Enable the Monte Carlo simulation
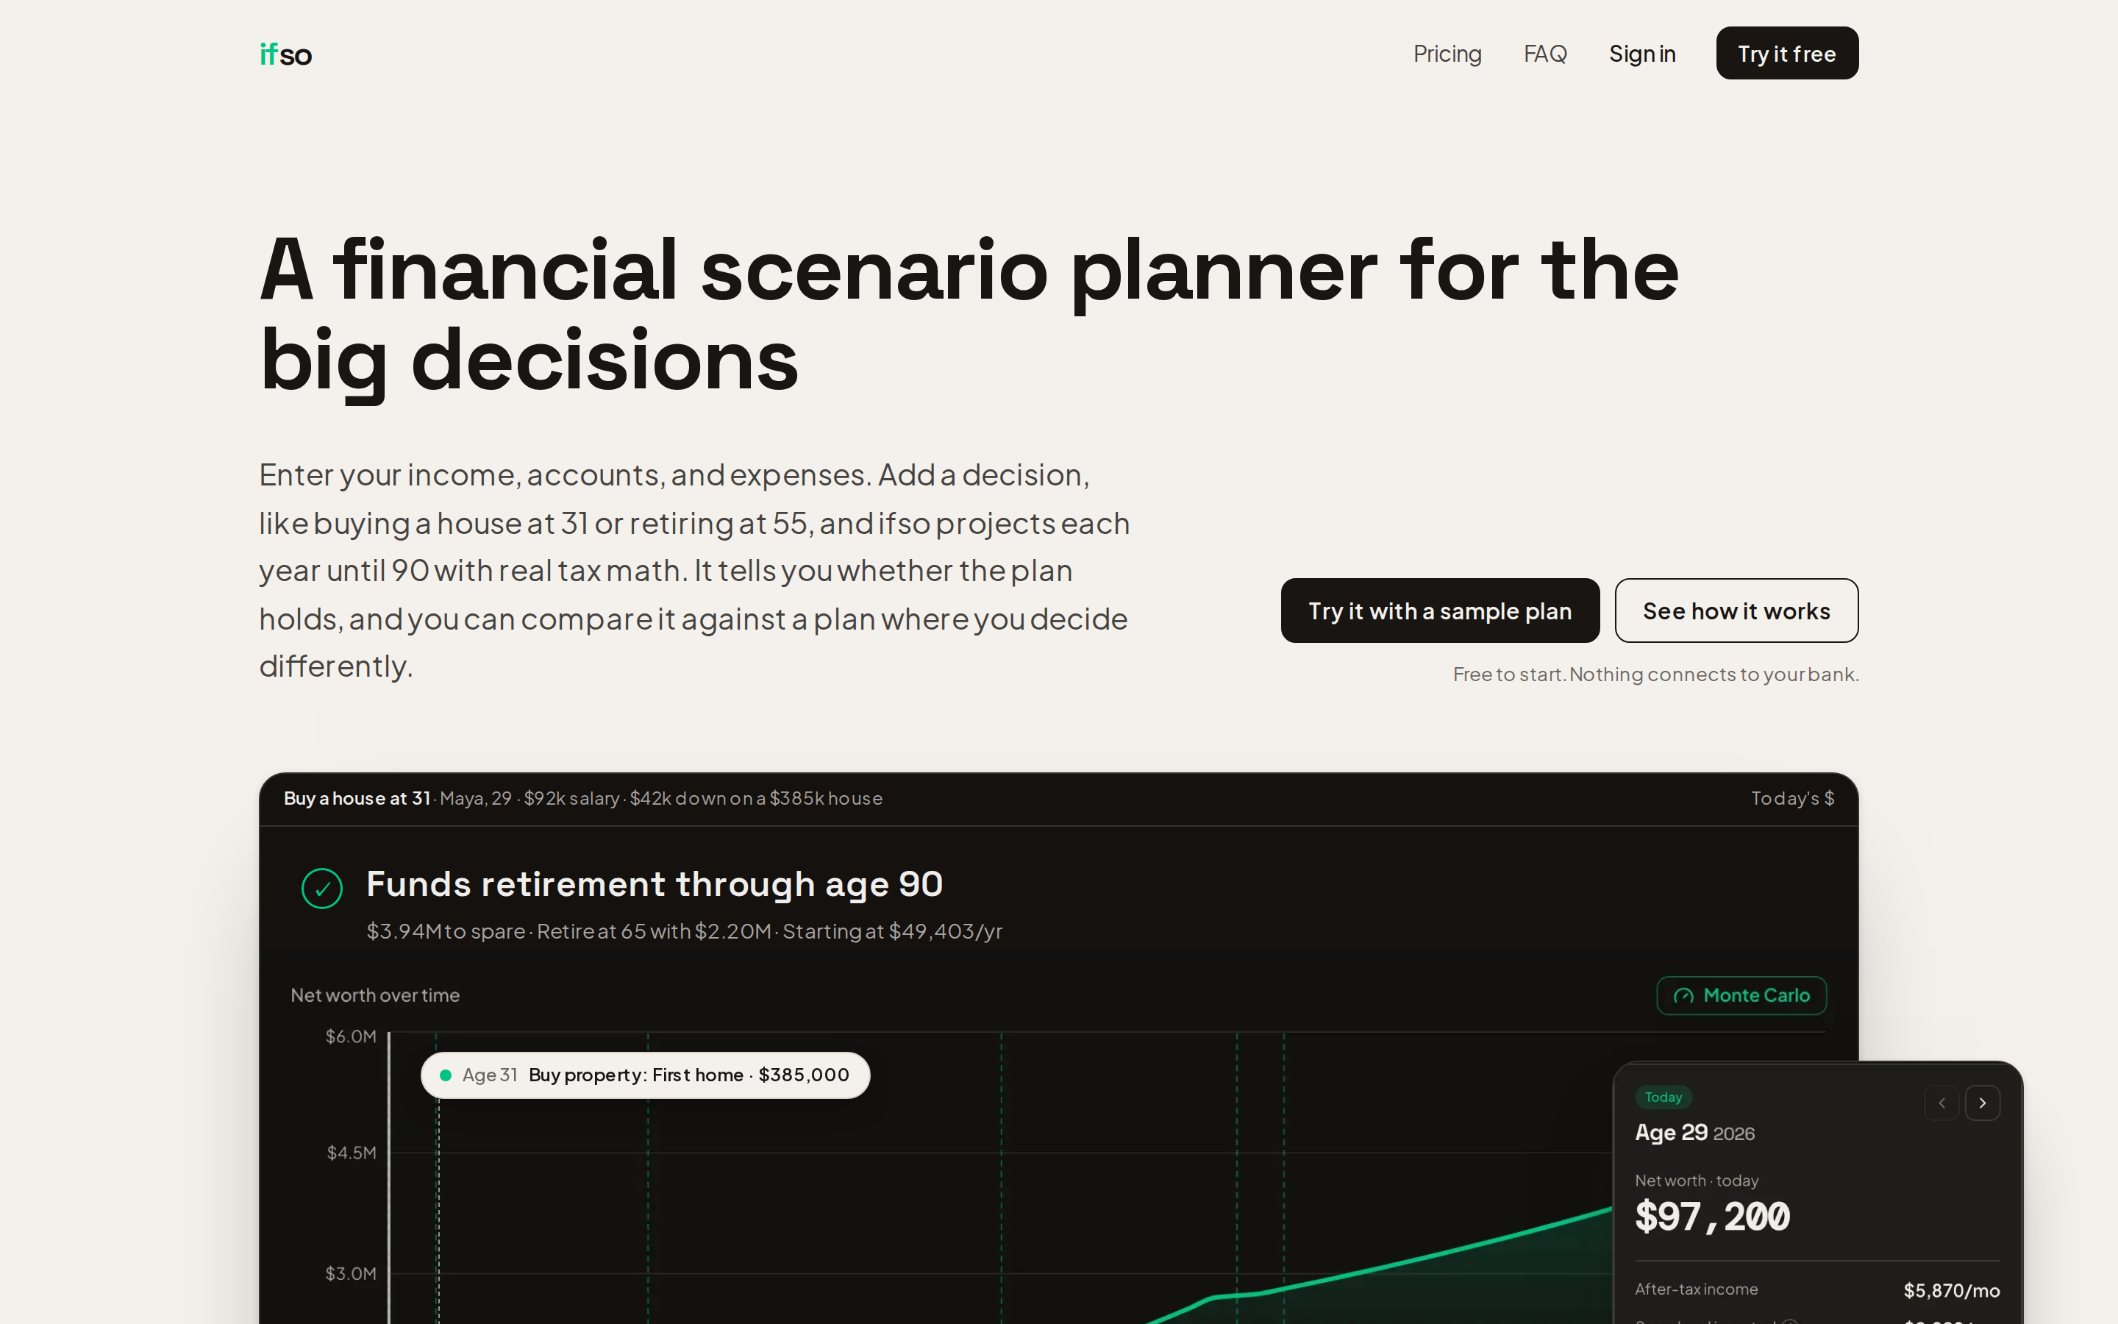Screen dimensions: 2118x1324 tap(1741, 996)
